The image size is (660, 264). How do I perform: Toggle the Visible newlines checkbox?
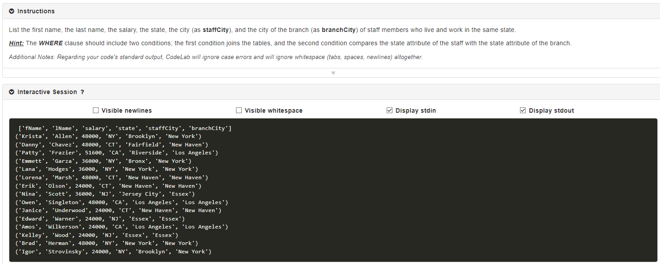click(96, 110)
